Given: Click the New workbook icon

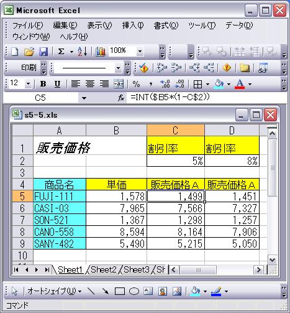Looking at the screenshot, I should (15, 52).
